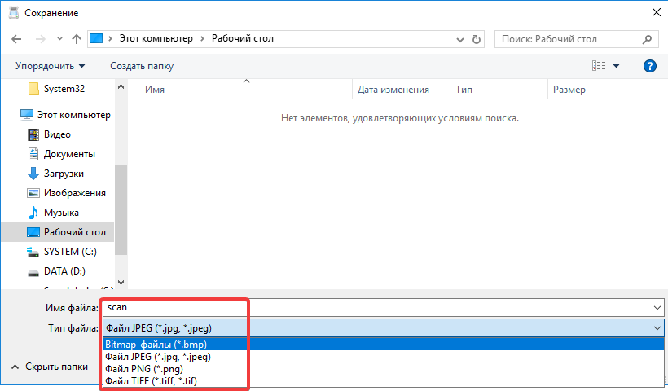The height and width of the screenshot is (391, 668).
Task: Click the view layout icon
Action: pos(599,66)
